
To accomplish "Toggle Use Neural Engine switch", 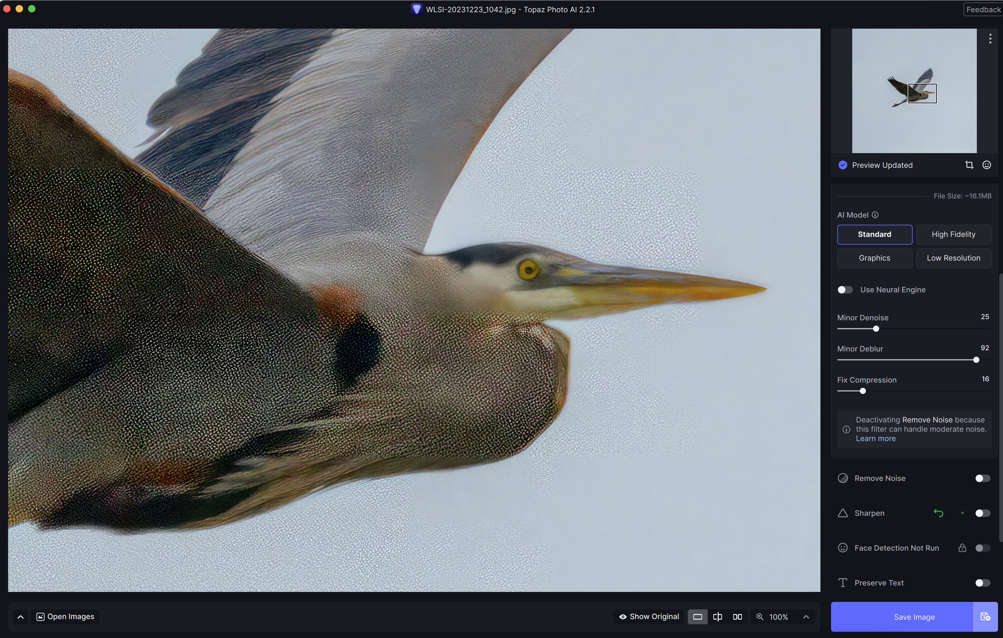I will 845,290.
